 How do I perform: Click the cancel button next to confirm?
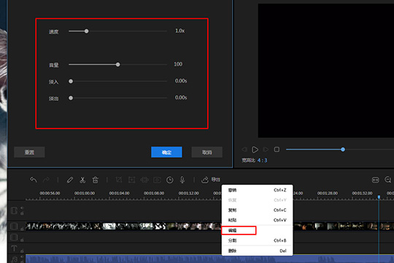[x=206, y=152]
